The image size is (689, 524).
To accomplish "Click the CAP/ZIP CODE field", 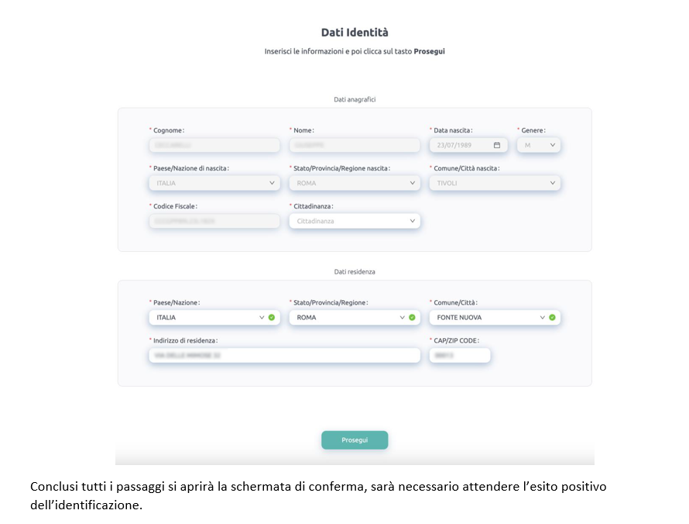I will tap(460, 355).
